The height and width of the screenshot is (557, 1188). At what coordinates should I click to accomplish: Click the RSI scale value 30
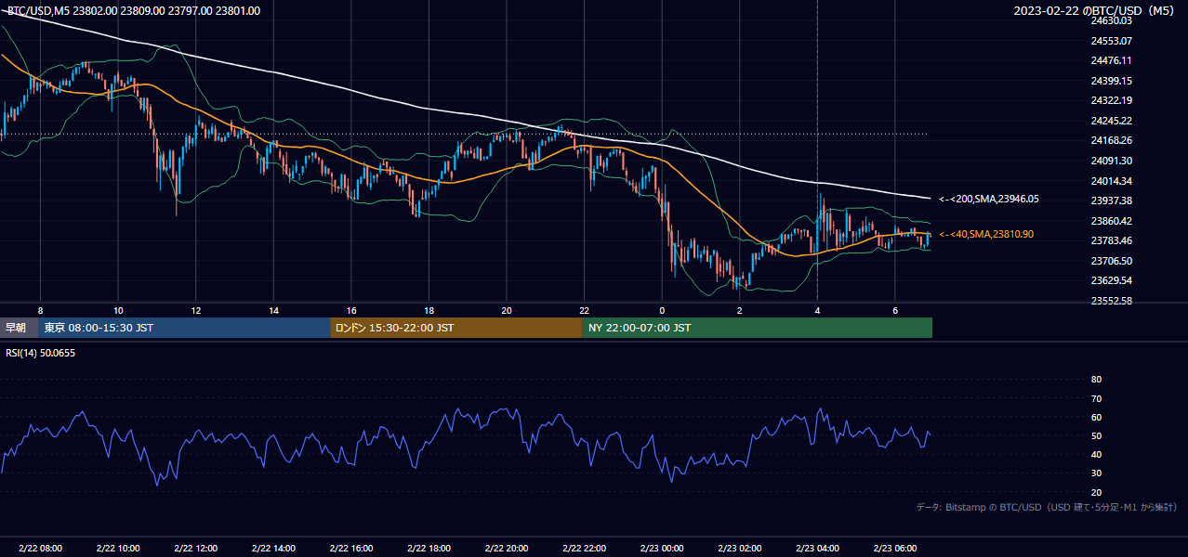pyautogui.click(x=1096, y=473)
